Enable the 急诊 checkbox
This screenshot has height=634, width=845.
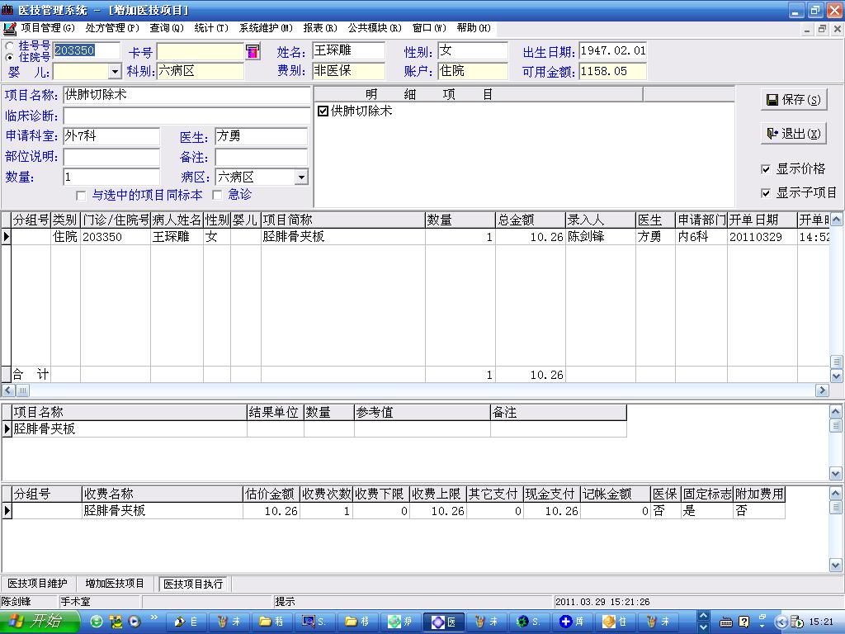218,195
